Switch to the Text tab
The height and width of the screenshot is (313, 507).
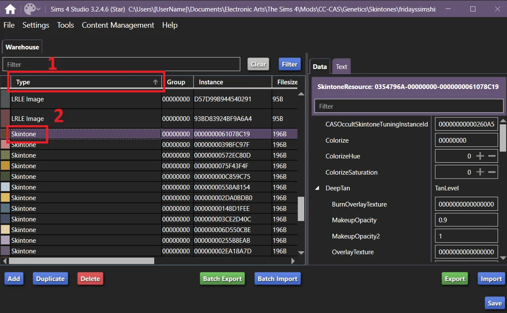click(341, 66)
